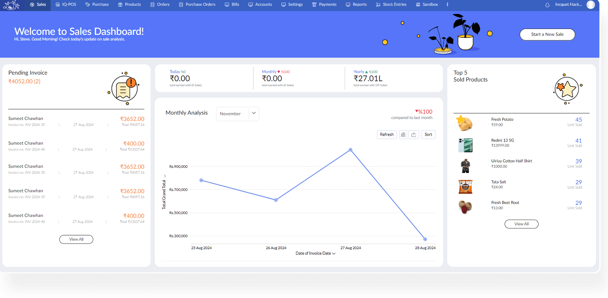Refresh the Monthly Analysis chart
The height and width of the screenshot is (298, 608).
click(387, 135)
